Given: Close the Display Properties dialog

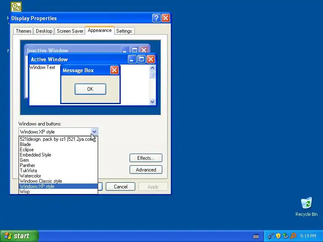Looking at the screenshot, I should point(166,18).
